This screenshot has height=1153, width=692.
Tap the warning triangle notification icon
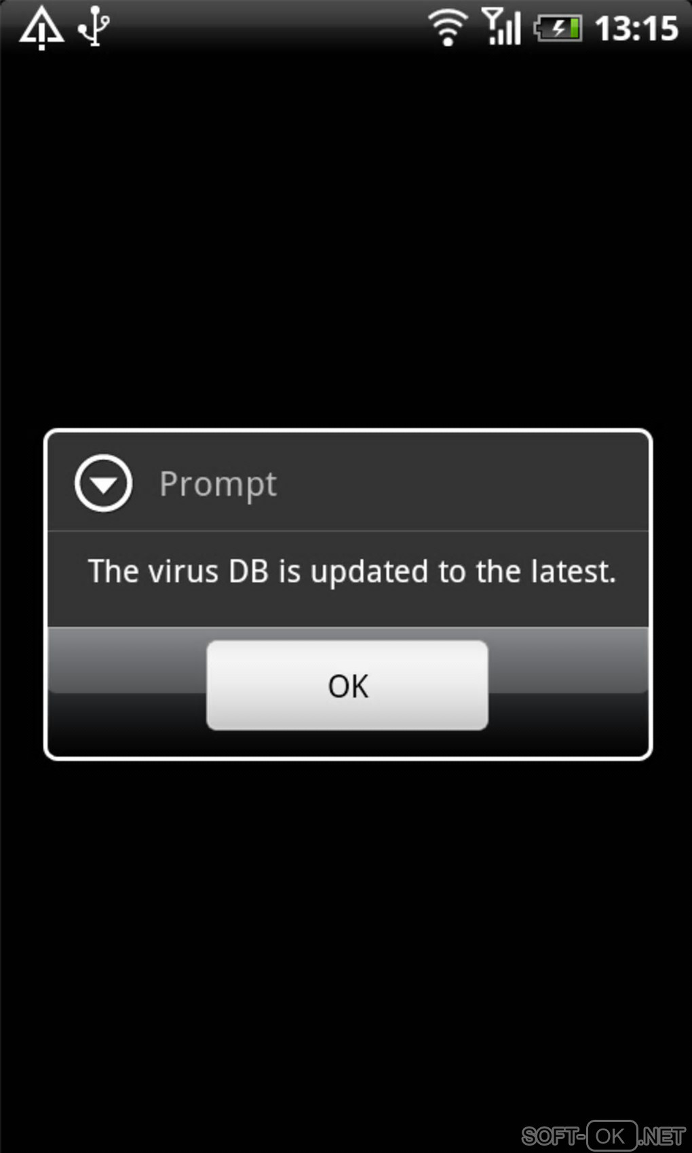(41, 28)
